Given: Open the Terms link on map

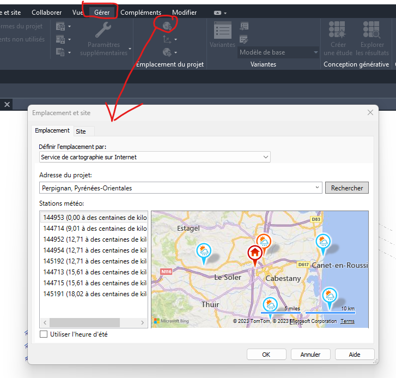Looking at the screenshot, I should 348,321.
